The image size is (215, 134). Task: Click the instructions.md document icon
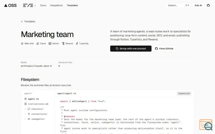[26, 104]
